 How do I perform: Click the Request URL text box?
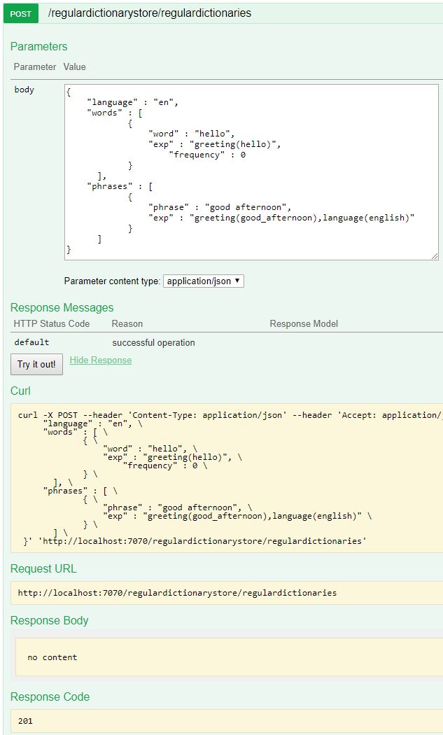click(x=227, y=593)
